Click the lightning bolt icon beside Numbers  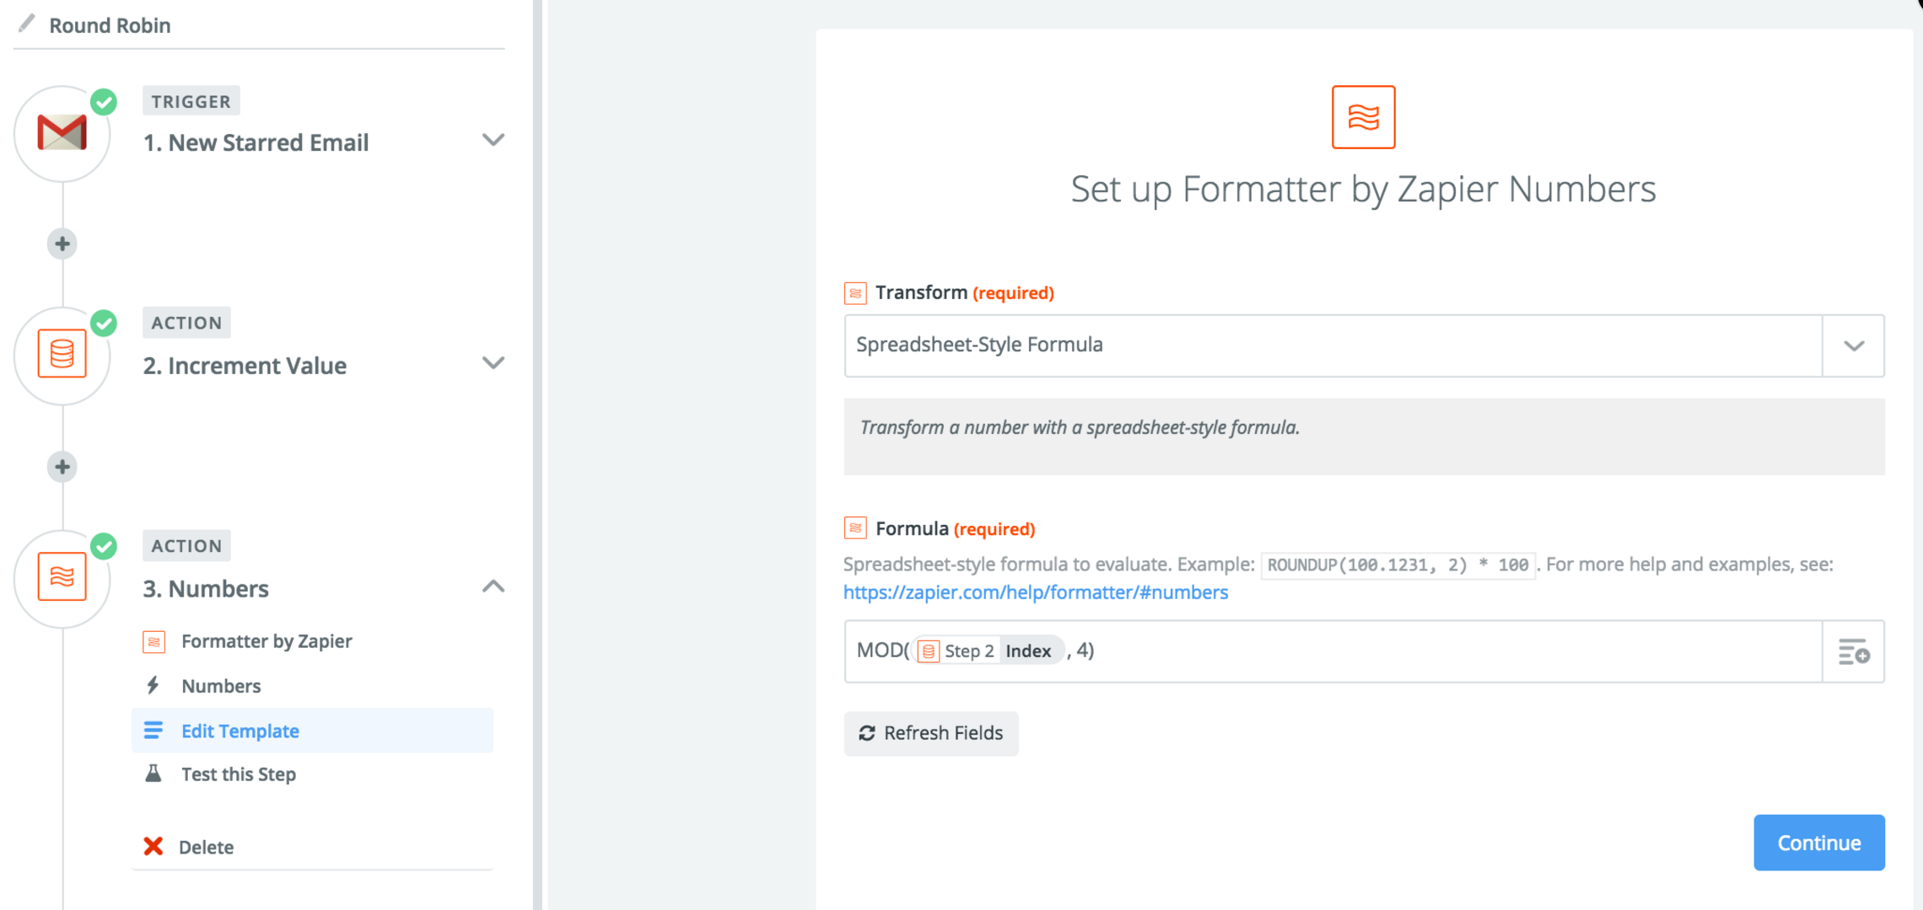pos(153,685)
